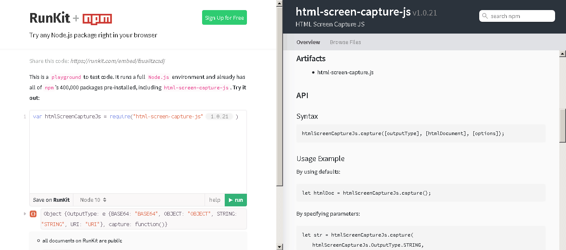
Task: Open the runkit.com embed share link
Action: 118,61
